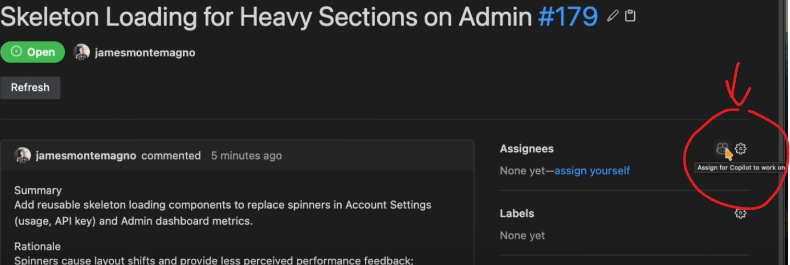Click the Labels section heading
The width and height of the screenshot is (790, 265).
517,213
